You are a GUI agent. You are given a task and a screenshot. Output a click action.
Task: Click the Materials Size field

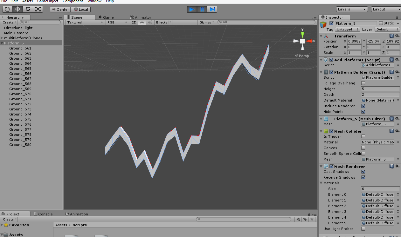coord(380,189)
